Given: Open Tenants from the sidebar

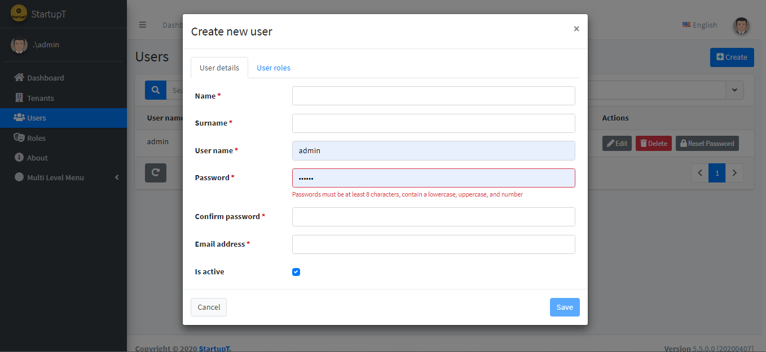Looking at the screenshot, I should [40, 98].
